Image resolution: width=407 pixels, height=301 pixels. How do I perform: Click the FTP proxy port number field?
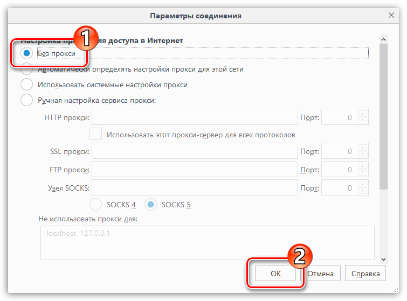coord(339,170)
